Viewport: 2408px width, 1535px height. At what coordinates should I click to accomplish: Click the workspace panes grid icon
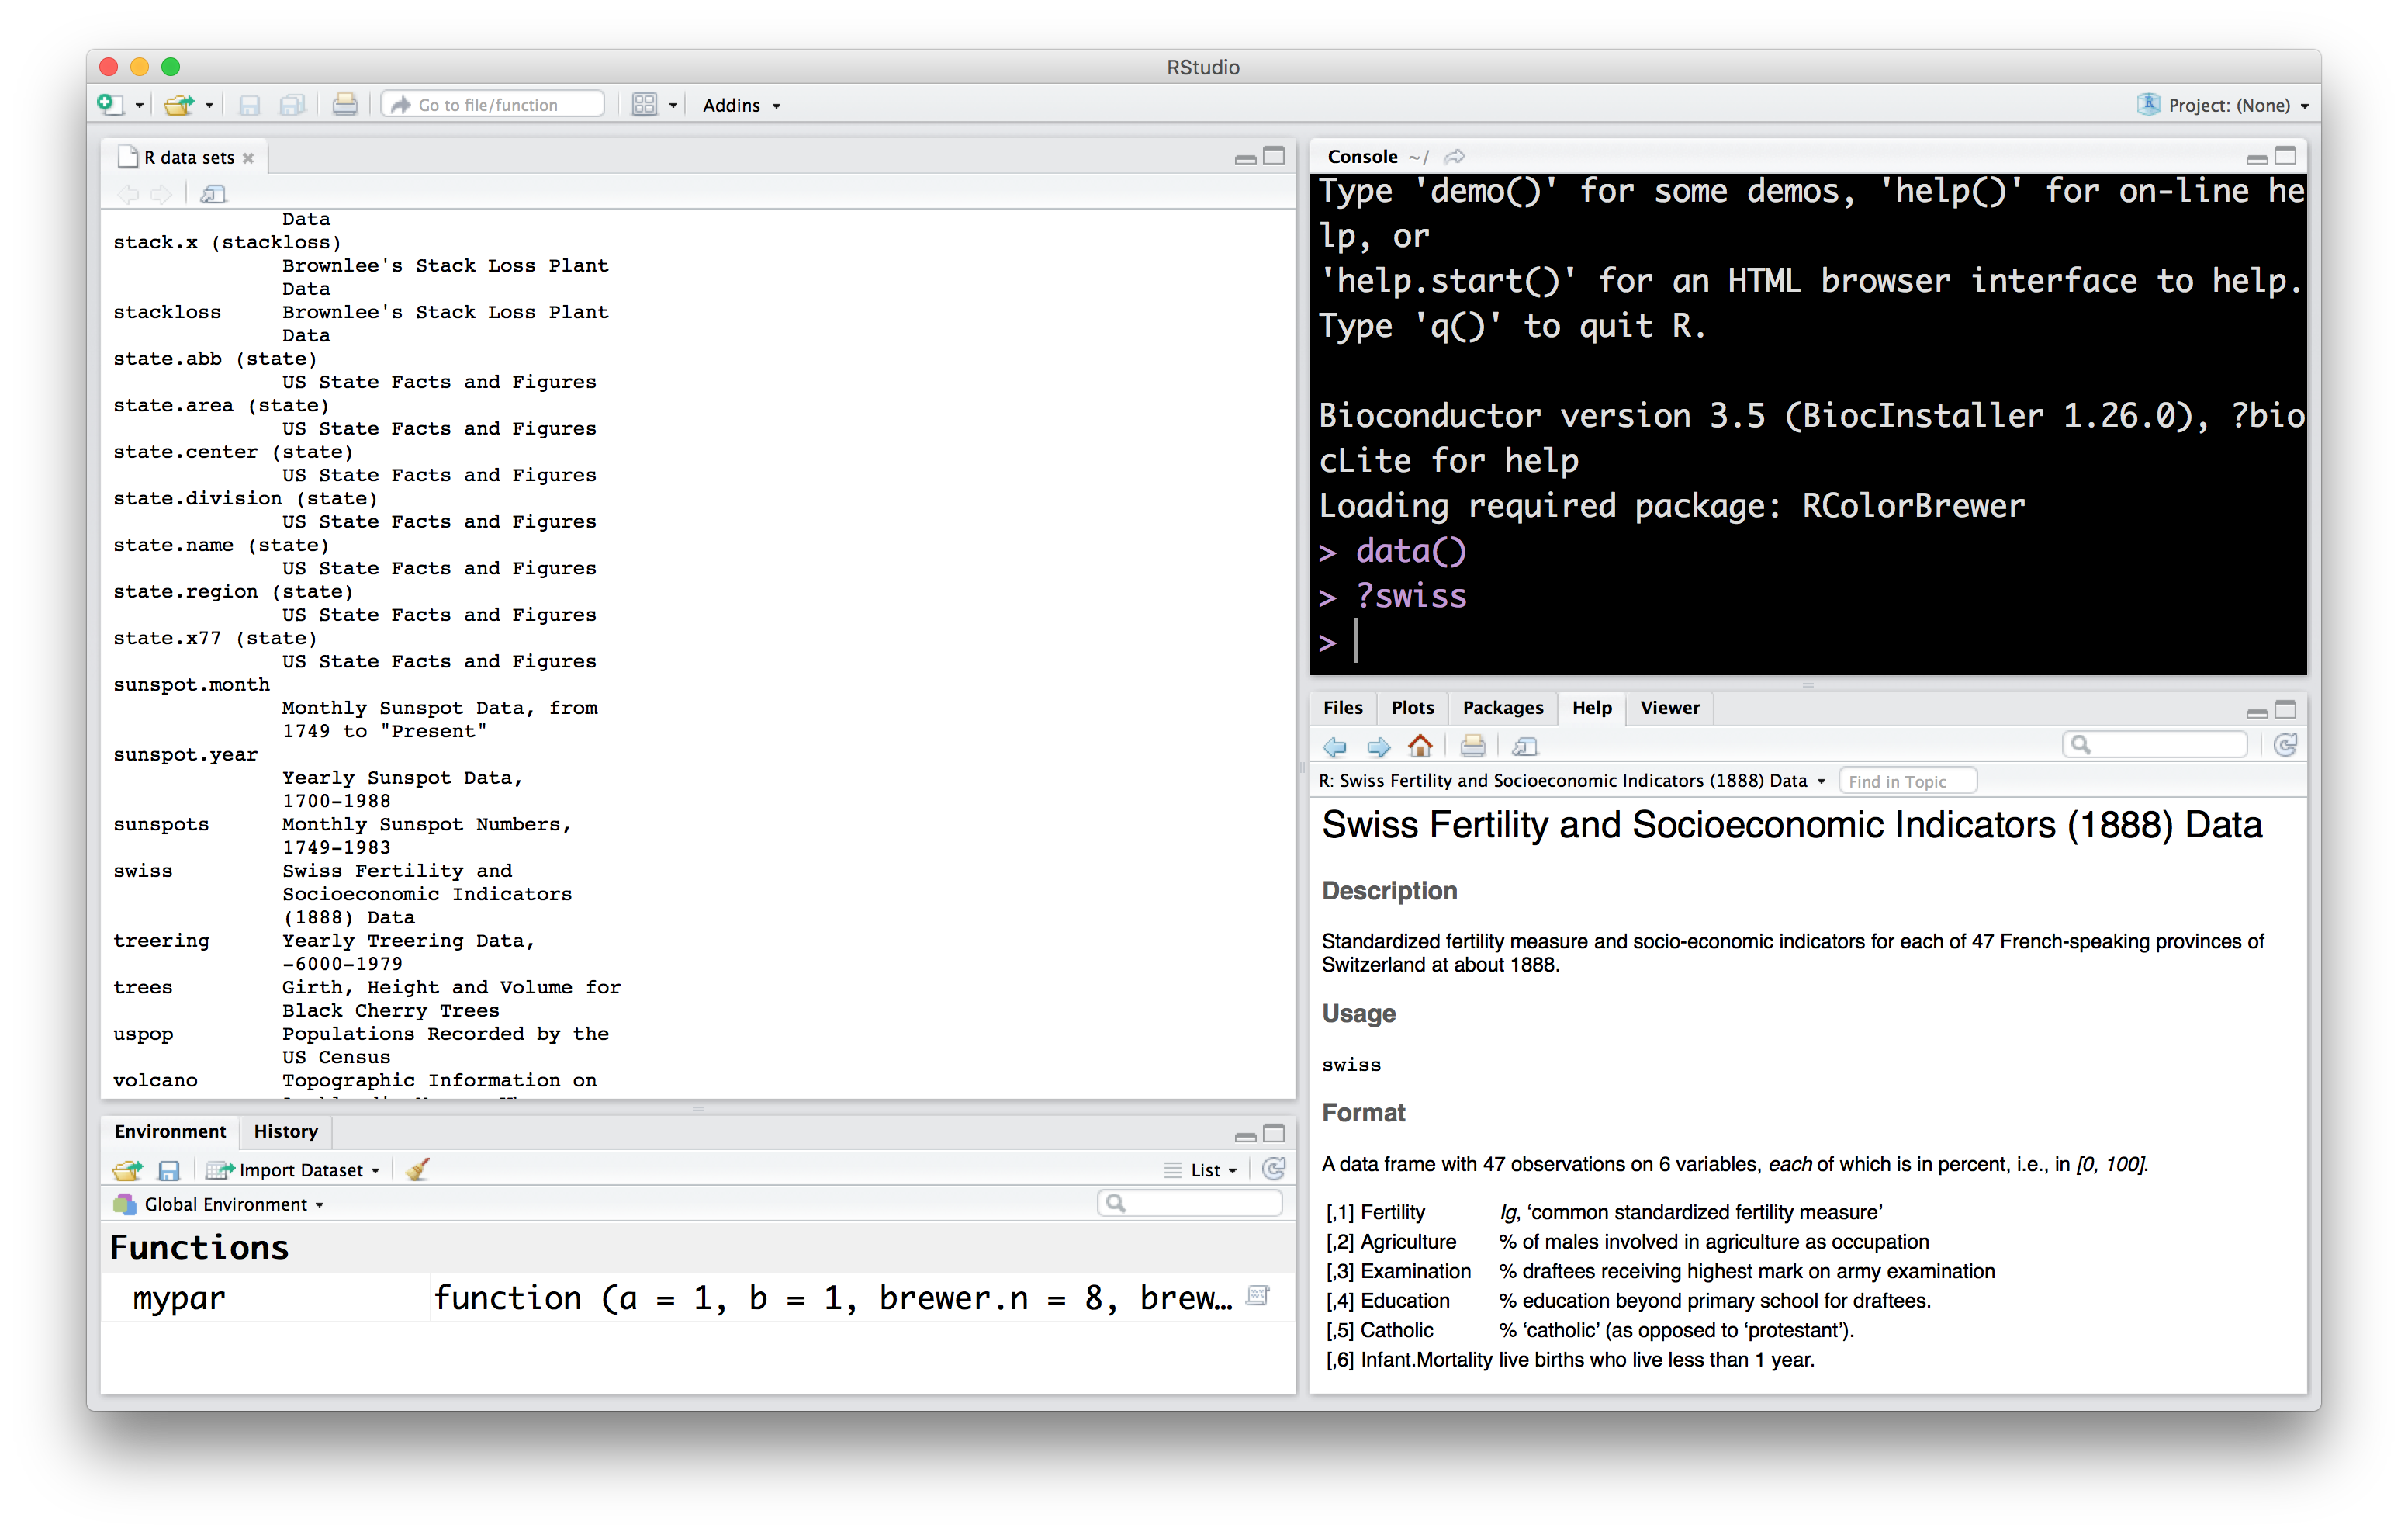645,104
